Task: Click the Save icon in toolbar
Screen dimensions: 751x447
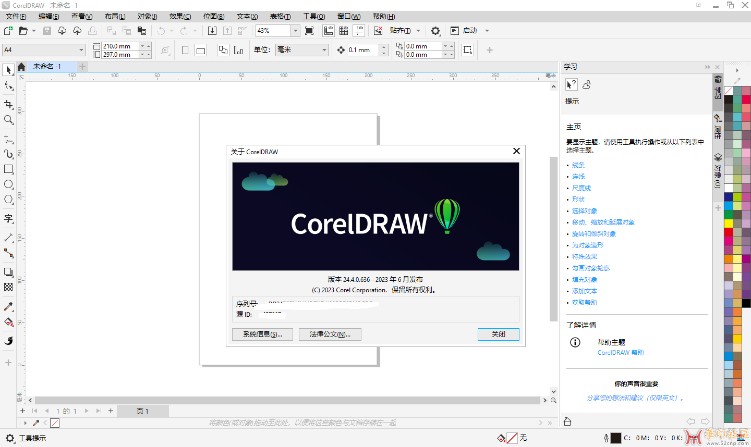Action: [x=47, y=31]
